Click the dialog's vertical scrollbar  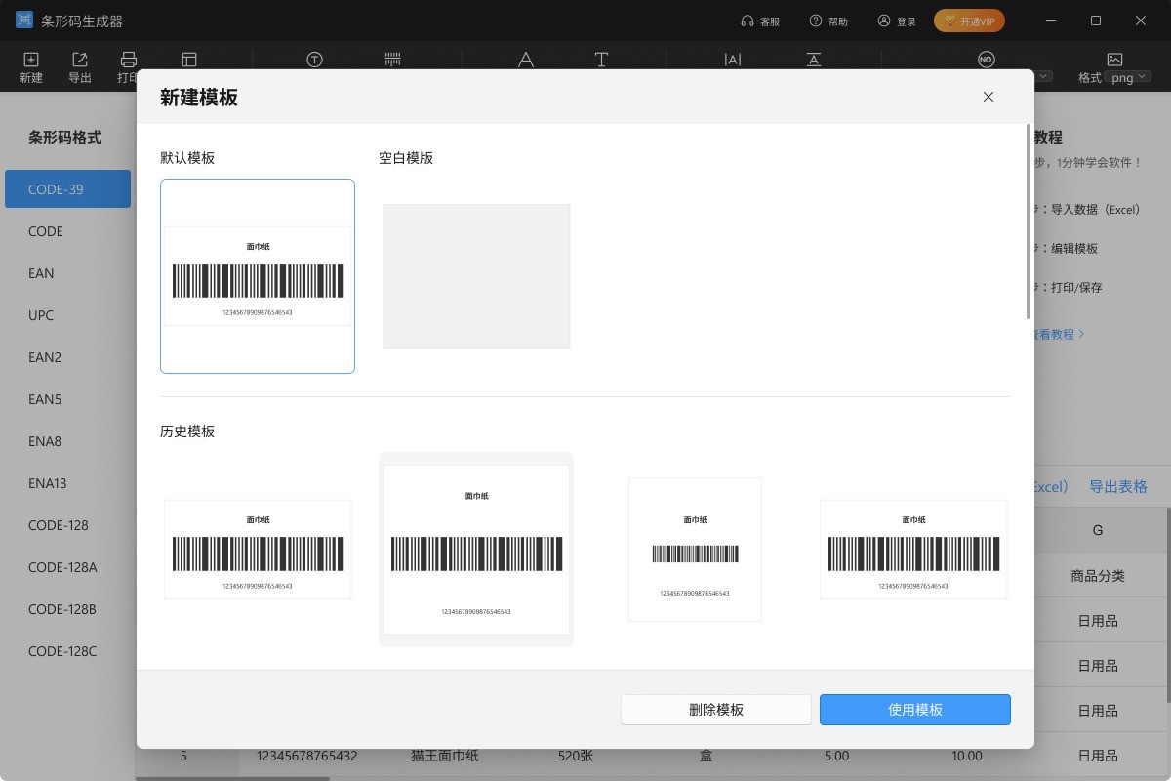[1028, 222]
